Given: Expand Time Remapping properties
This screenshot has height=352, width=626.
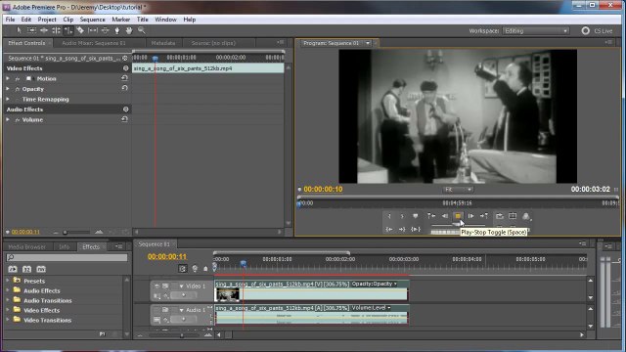Looking at the screenshot, I should (8, 99).
